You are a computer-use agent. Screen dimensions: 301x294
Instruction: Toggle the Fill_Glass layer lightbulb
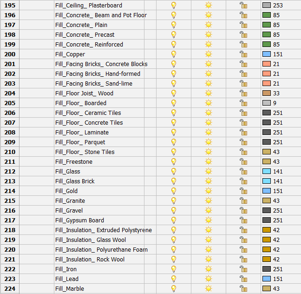point(174,172)
